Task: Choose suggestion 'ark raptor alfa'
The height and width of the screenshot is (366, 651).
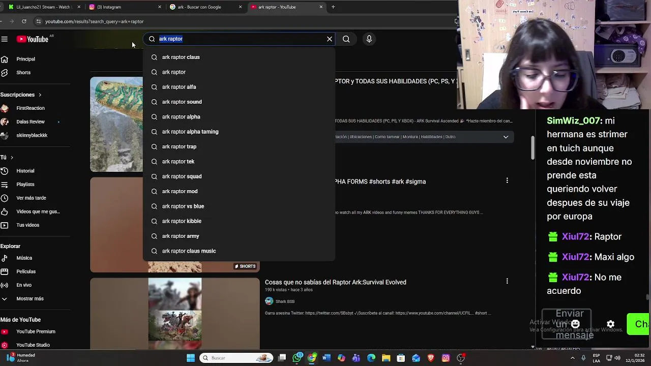Action: pyautogui.click(x=239, y=87)
